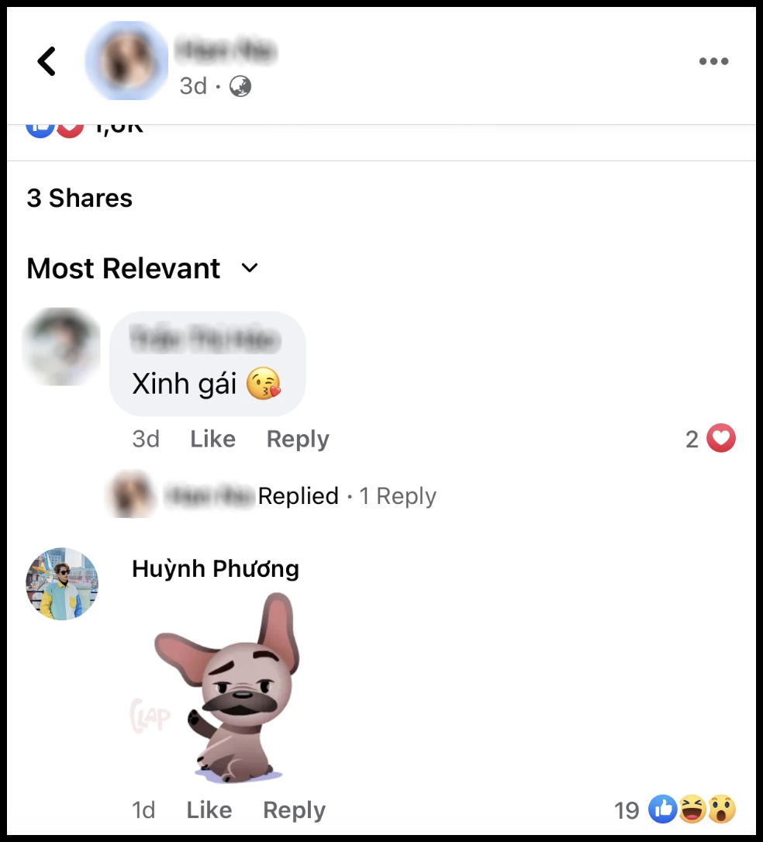Image resolution: width=763 pixels, height=842 pixels.
Task: Go back using the left arrow
Action: pyautogui.click(x=47, y=61)
